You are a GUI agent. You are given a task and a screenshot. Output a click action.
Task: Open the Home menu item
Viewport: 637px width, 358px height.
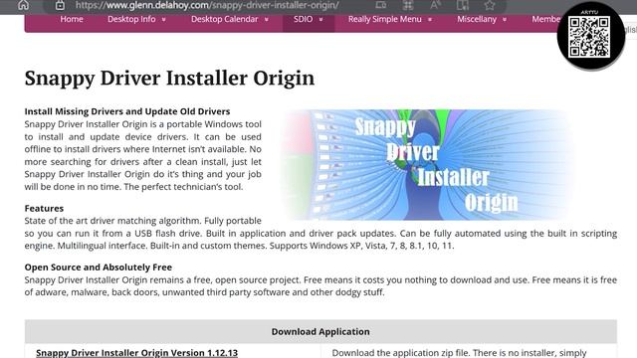72,19
